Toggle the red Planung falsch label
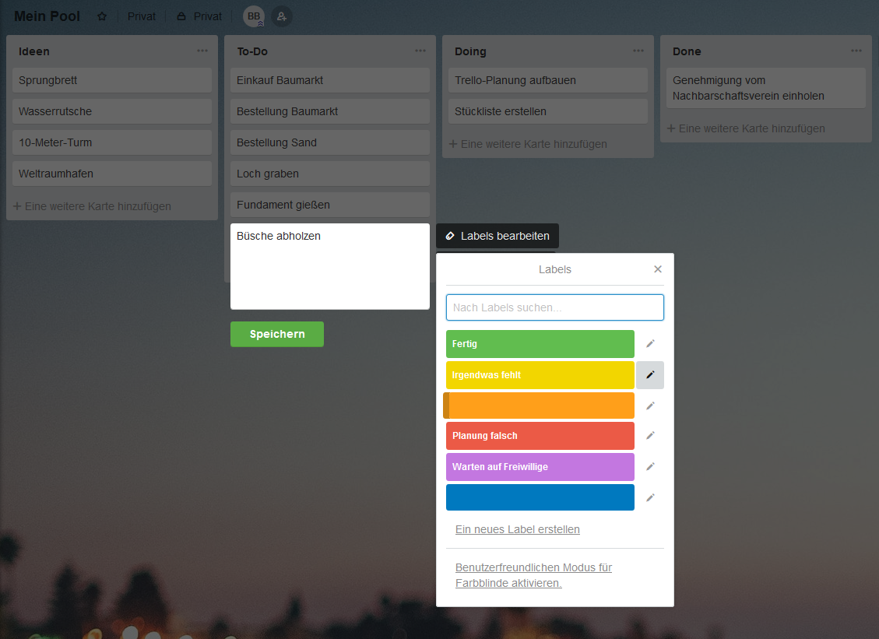 [540, 435]
